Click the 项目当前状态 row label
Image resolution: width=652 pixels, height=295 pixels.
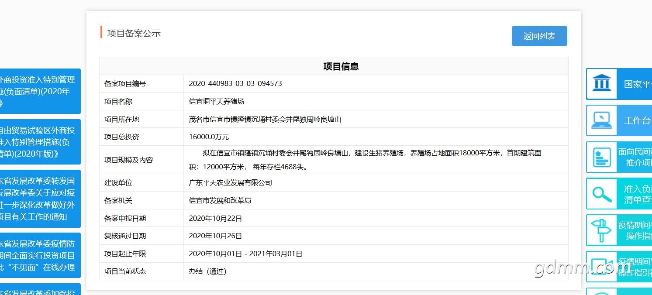(x=125, y=271)
